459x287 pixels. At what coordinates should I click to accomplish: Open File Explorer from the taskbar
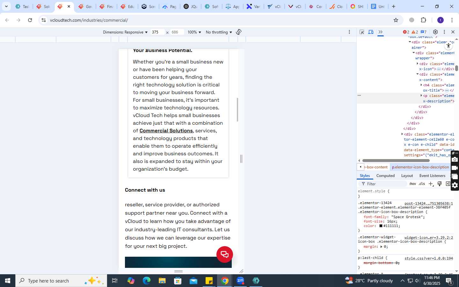coord(162,281)
